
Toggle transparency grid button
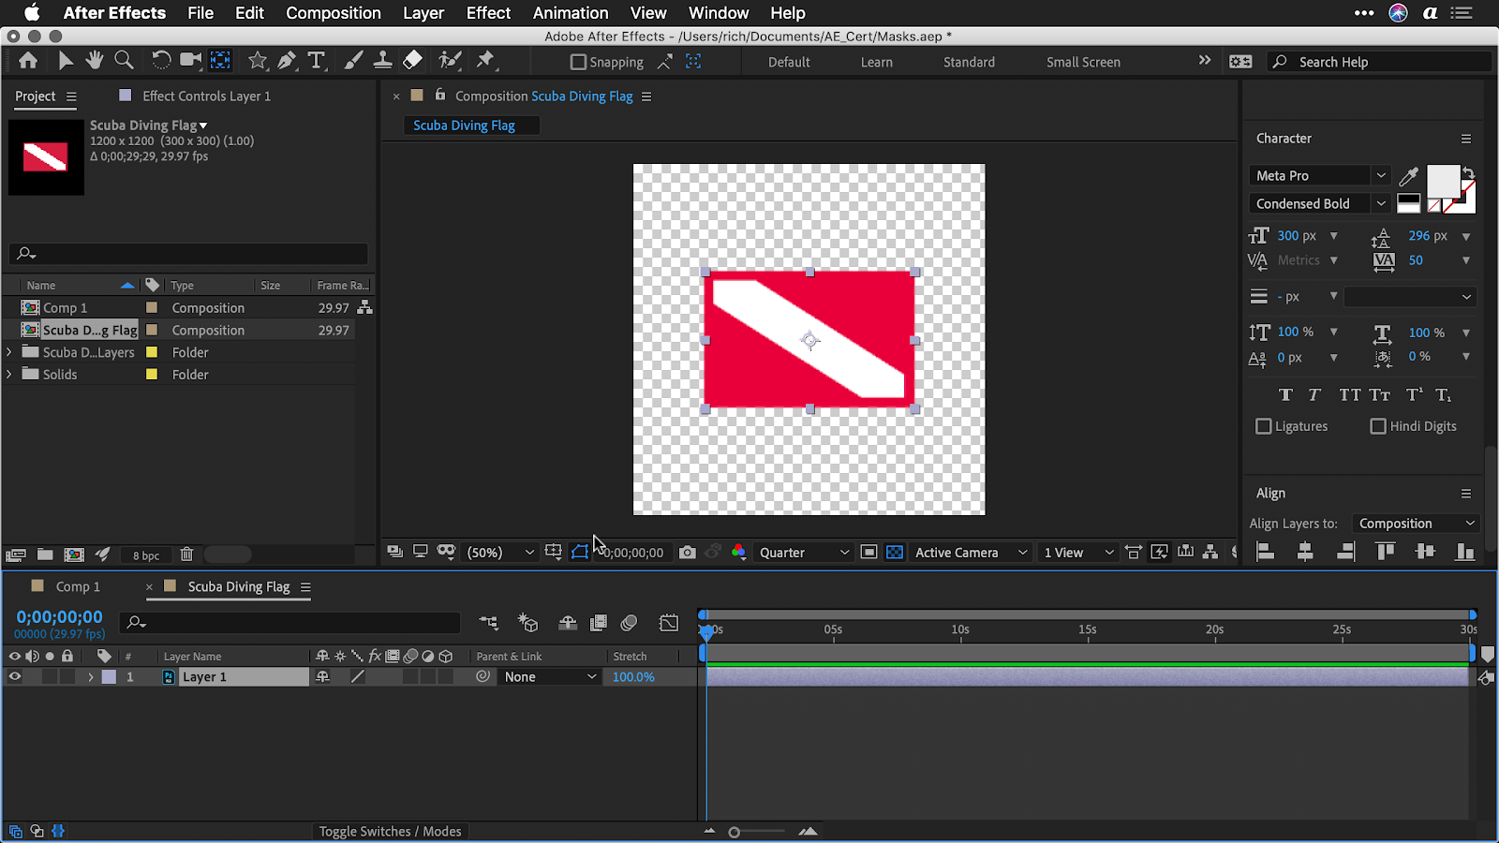[x=895, y=553]
